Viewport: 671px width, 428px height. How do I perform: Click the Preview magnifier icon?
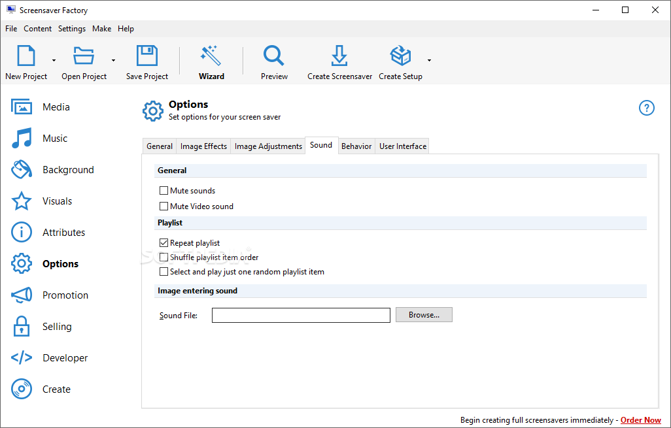click(274, 56)
